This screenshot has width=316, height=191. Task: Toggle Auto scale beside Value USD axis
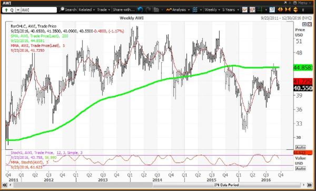(x=300, y=169)
